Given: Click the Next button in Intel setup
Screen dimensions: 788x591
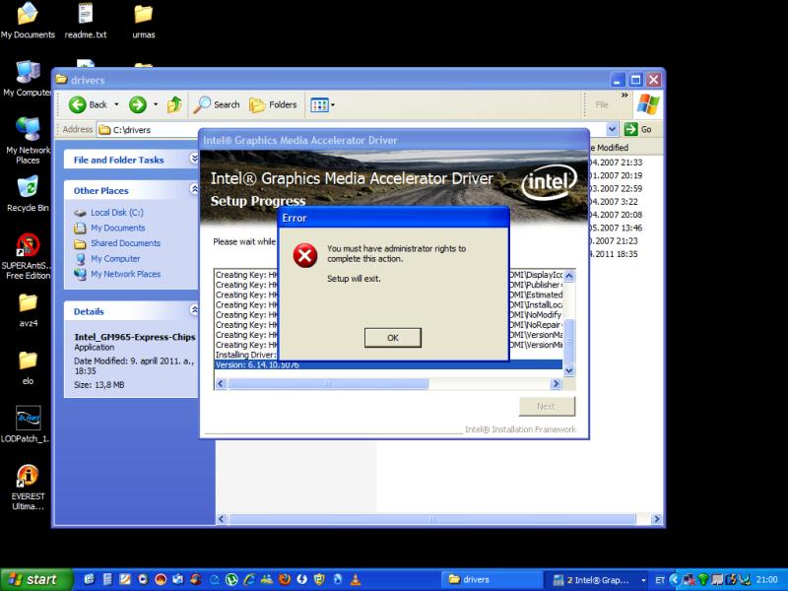Looking at the screenshot, I should pos(547,406).
